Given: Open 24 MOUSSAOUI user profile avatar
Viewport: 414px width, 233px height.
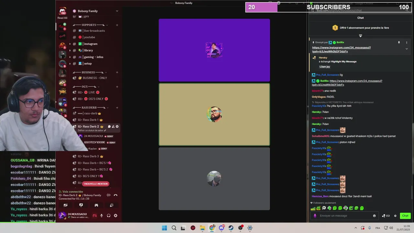Looking at the screenshot, I should point(62,215).
